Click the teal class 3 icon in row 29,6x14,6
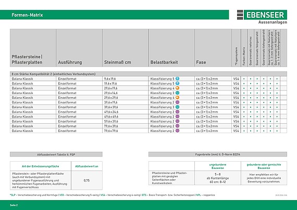Screen dimensions: 297x210 click(177, 93)
